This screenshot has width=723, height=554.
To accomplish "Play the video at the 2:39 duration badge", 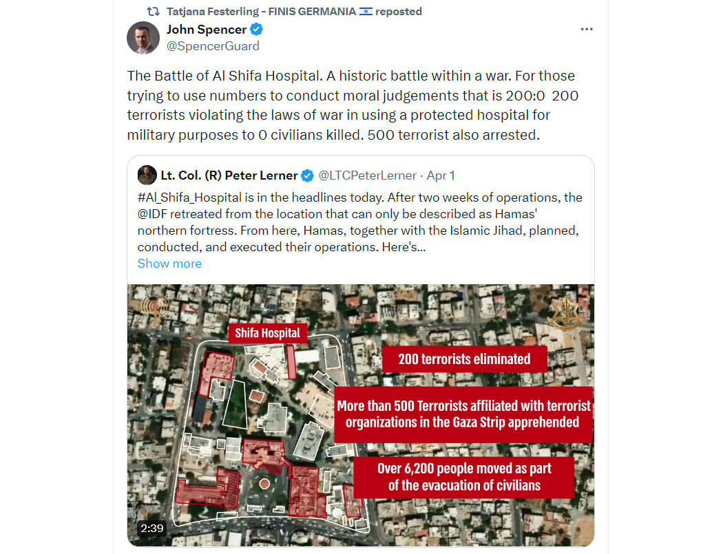I will (152, 528).
